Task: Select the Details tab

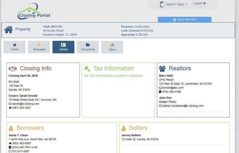Action: 63,47
